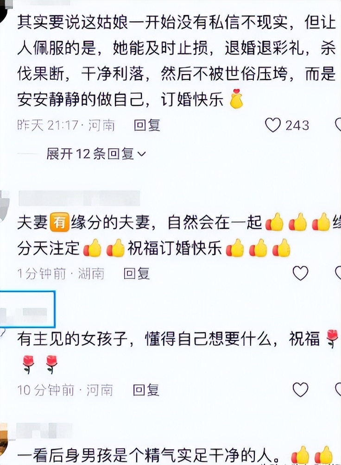This screenshot has width=341, height=465.
Task: Reply to the 1分钟前 Hunan comment
Action: [x=137, y=273]
